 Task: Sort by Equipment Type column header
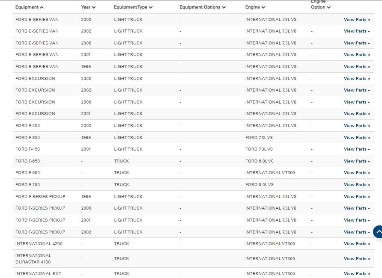(133, 7)
